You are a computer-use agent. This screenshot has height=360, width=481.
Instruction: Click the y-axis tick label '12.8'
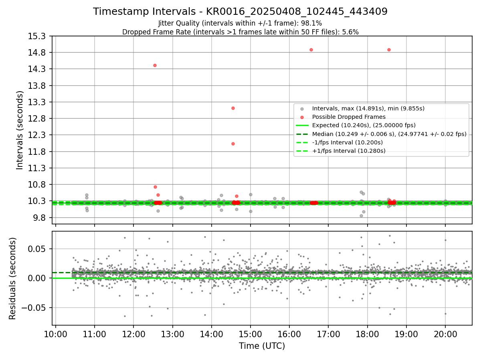[x=38, y=118]
